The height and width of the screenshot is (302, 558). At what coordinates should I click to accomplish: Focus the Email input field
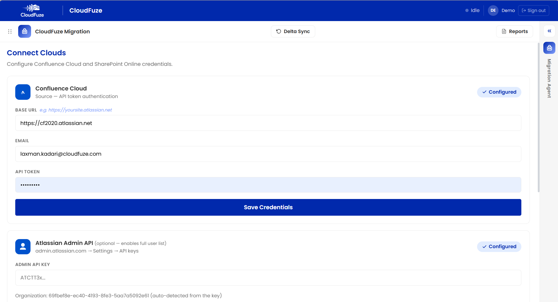(268, 154)
